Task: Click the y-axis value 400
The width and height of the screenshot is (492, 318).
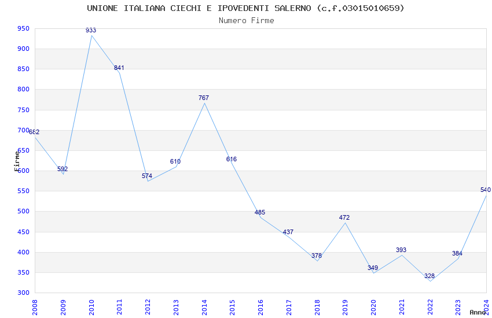Action: click(24, 252)
